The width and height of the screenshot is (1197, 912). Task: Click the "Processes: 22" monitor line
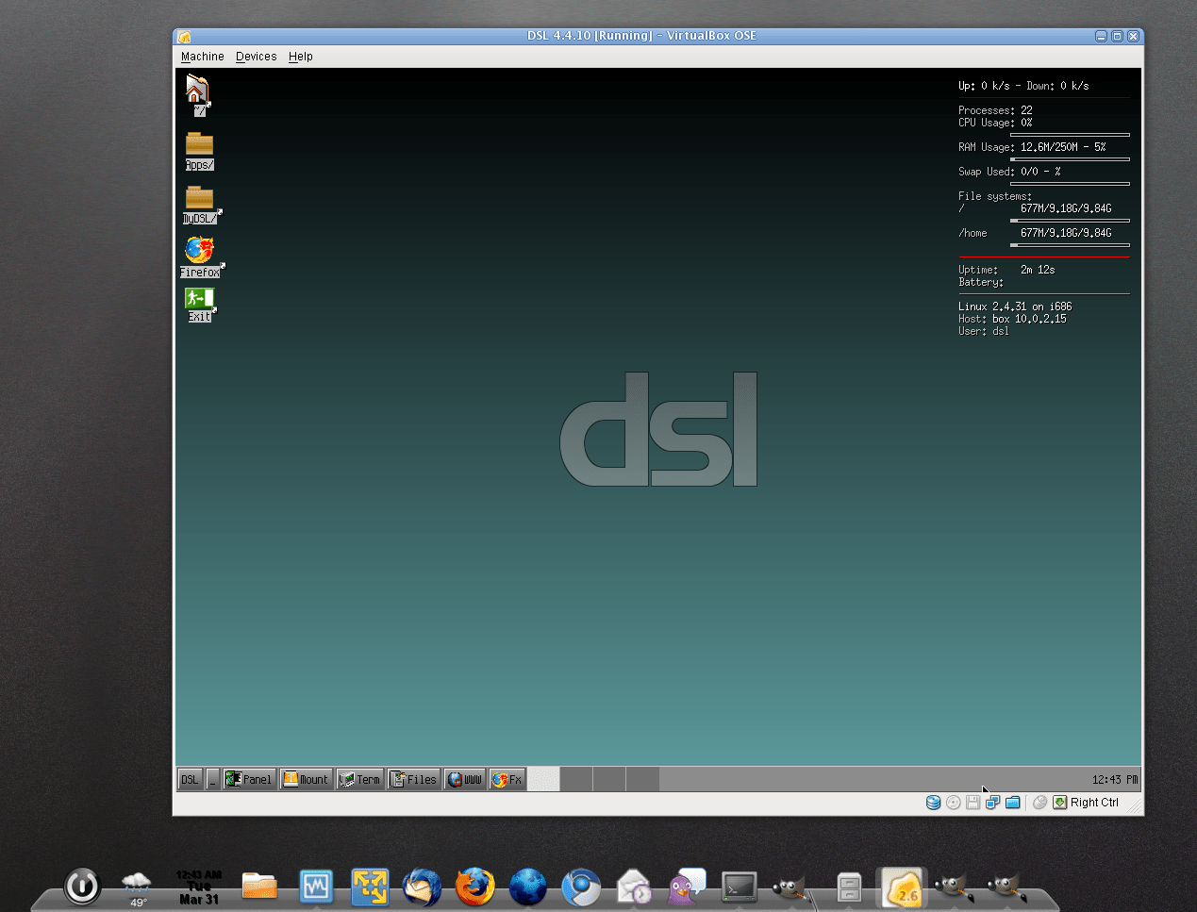tap(995, 110)
